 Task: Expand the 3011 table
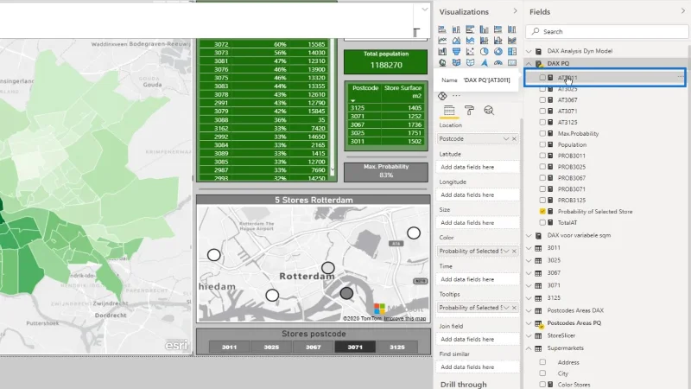[529, 248]
